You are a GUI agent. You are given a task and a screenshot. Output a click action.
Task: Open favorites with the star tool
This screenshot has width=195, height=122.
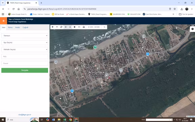(x=74, y=27)
